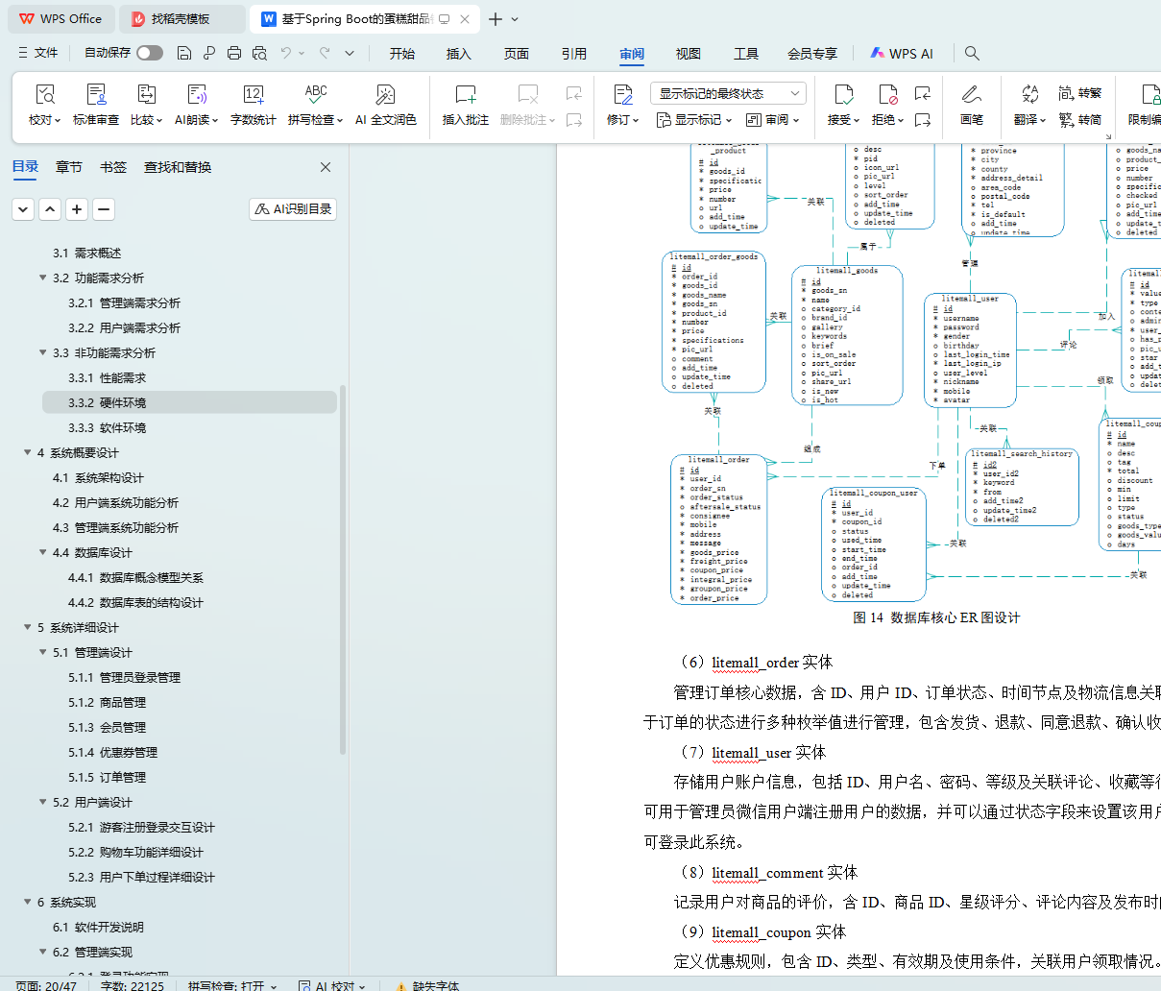This screenshot has height=991, width=1161.
Task: Close the navigation pane with X
Action: click(326, 167)
